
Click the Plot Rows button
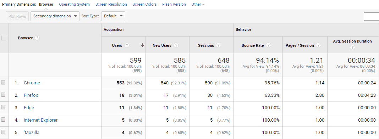click(17, 16)
